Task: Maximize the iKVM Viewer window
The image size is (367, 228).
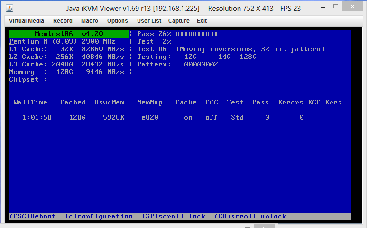Action: [x=336, y=7]
